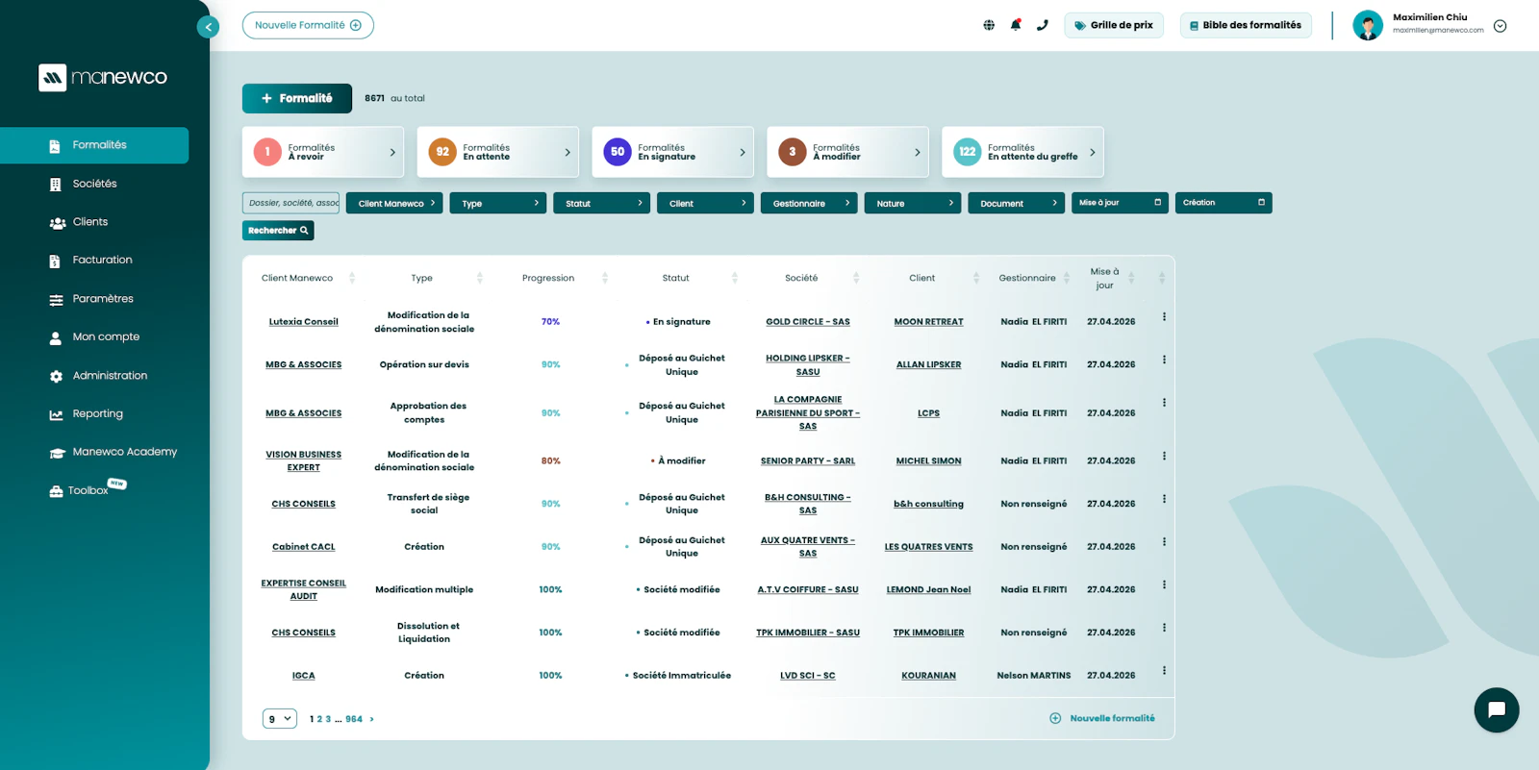Go to last page 964
This screenshot has width=1539, height=770.
(x=354, y=719)
